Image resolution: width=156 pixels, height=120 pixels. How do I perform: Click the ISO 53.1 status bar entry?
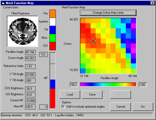[46, 115]
